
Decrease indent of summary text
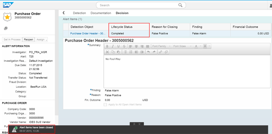coord(136,52)
